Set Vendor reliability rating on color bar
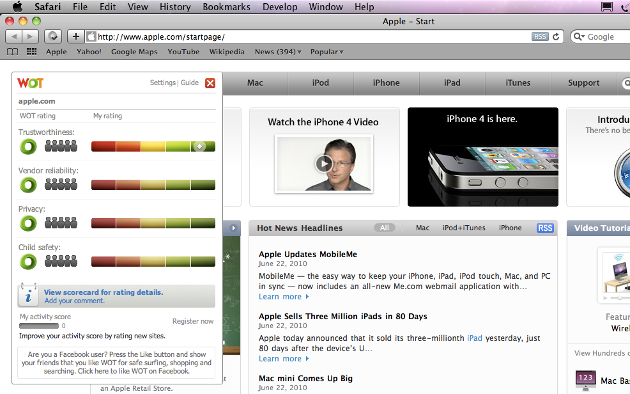 point(153,185)
